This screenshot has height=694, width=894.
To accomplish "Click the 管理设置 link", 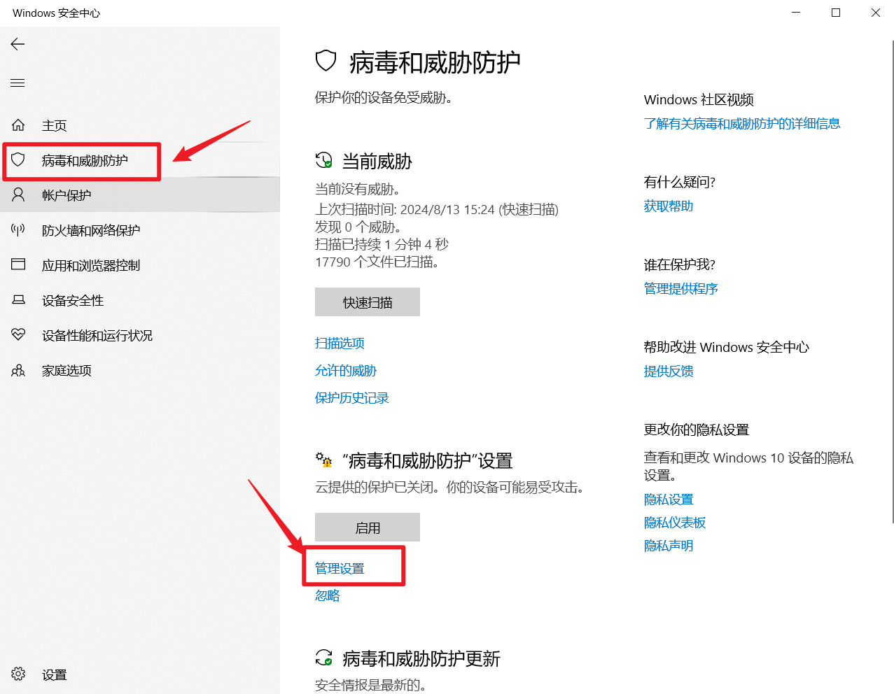I will (340, 568).
